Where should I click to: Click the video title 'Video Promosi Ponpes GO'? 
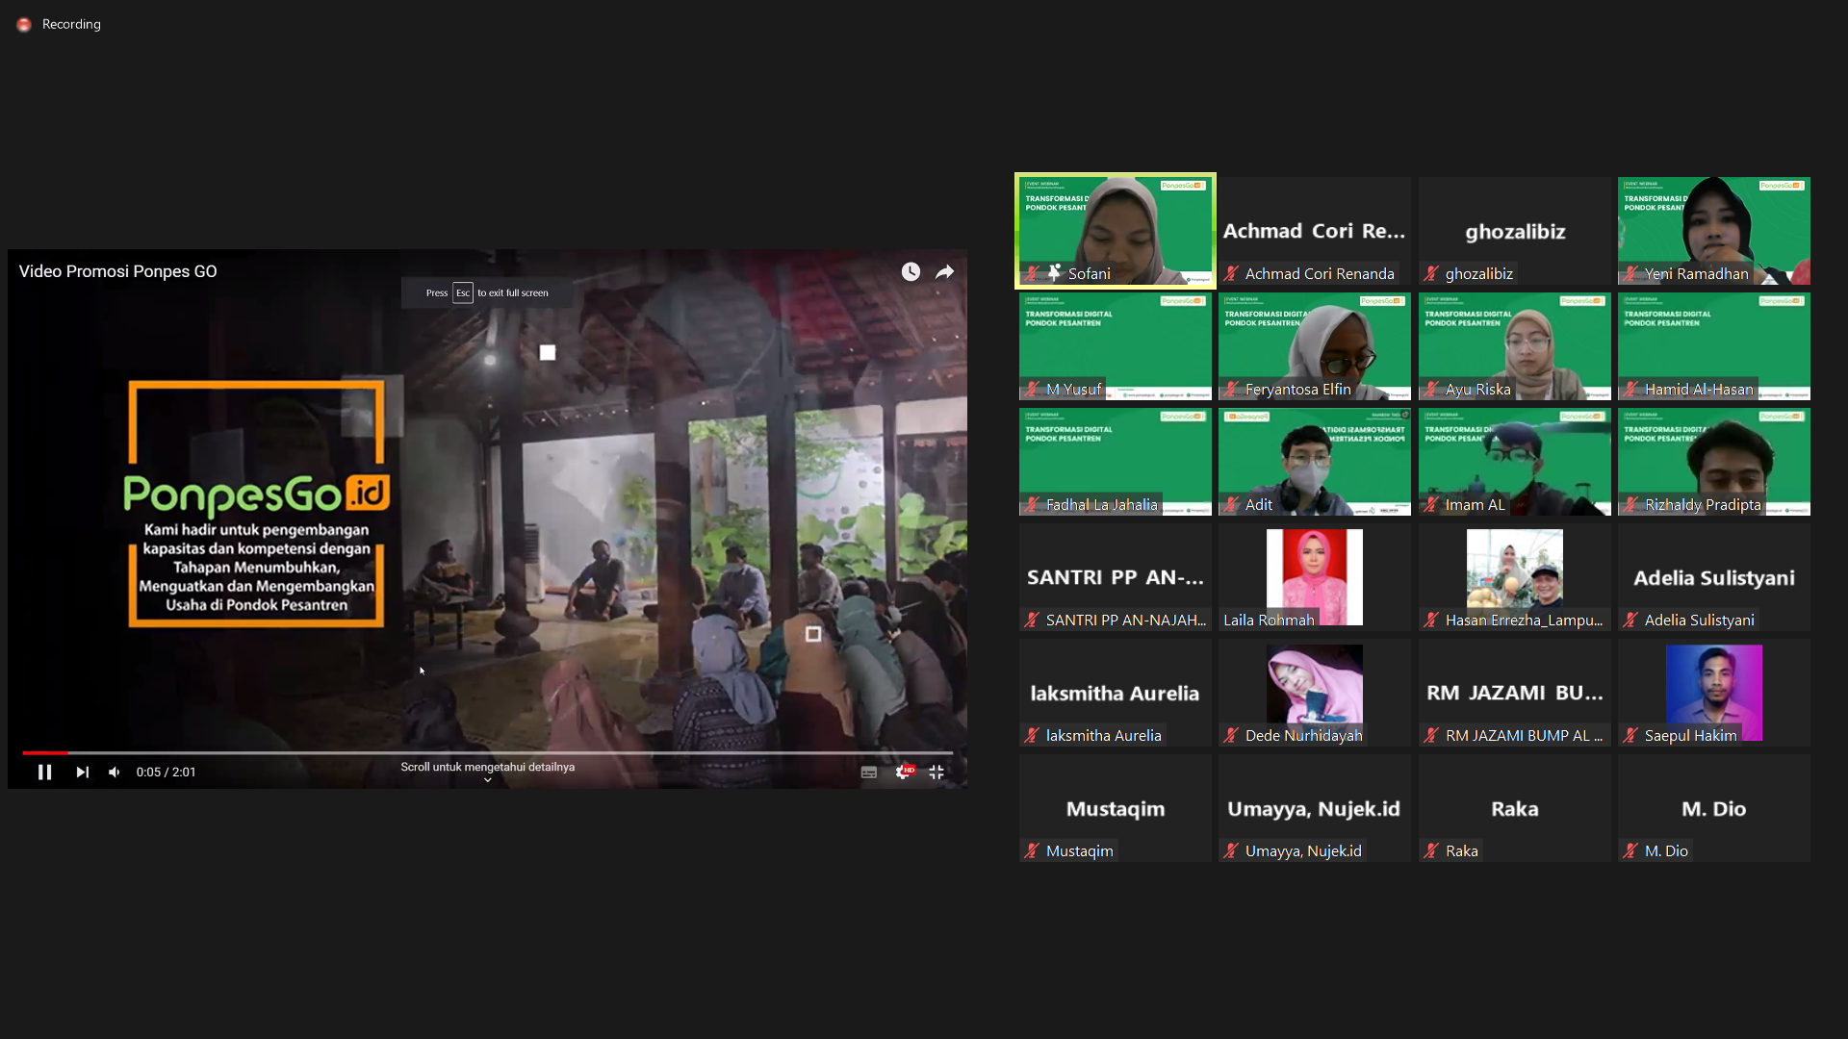[118, 271]
